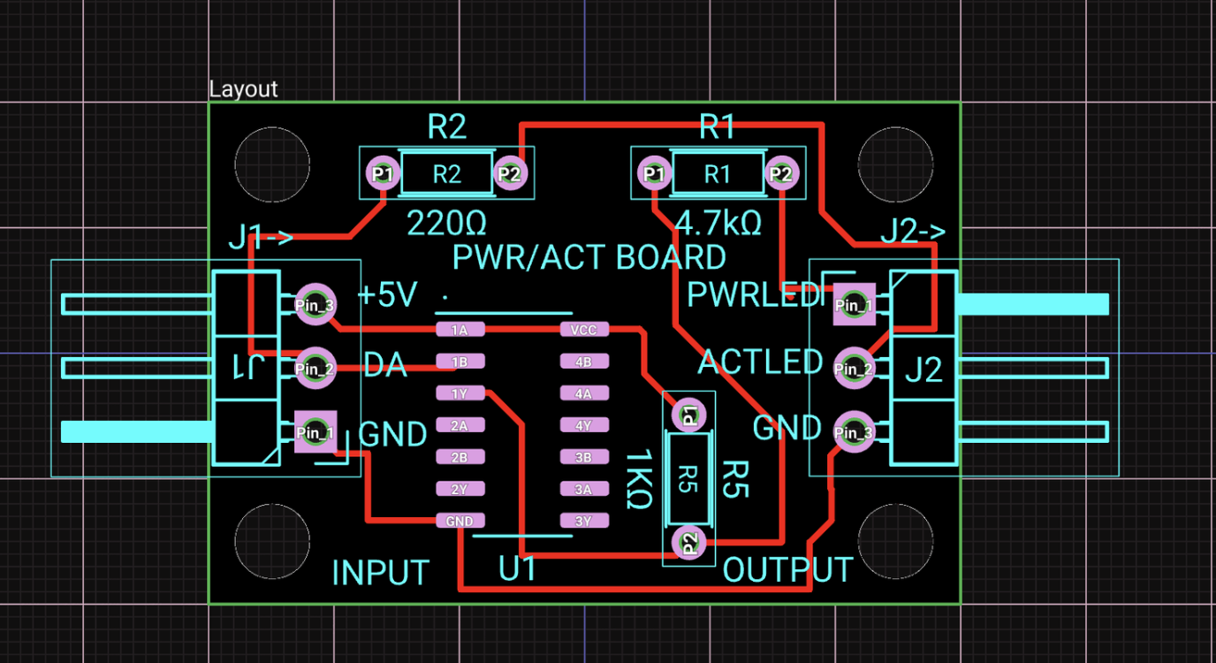This screenshot has height=663, width=1216.
Task: Click the 4Y pin pad of U1
Action: click(582, 425)
